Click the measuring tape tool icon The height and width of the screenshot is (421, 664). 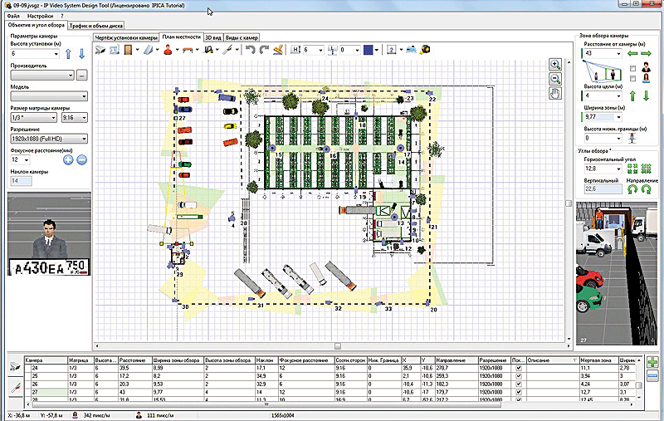(426, 51)
